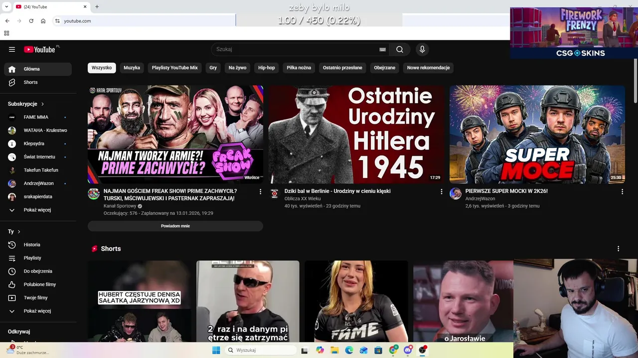
Task: Open Świat Internetu subscription channel
Action: point(38,157)
